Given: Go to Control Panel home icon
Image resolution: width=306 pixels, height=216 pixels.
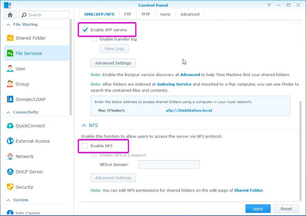Looking at the screenshot, I should tap(10, 15).
